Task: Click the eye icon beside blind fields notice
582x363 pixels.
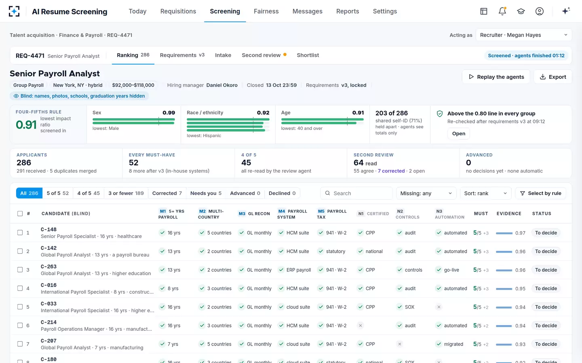Action: point(16,96)
